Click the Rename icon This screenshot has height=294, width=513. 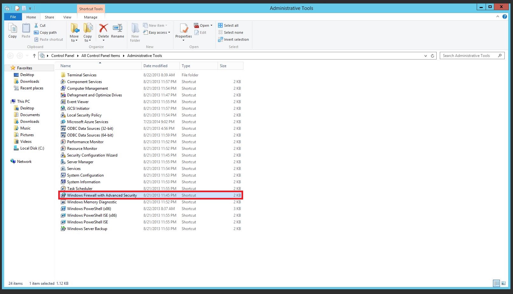pos(117,28)
